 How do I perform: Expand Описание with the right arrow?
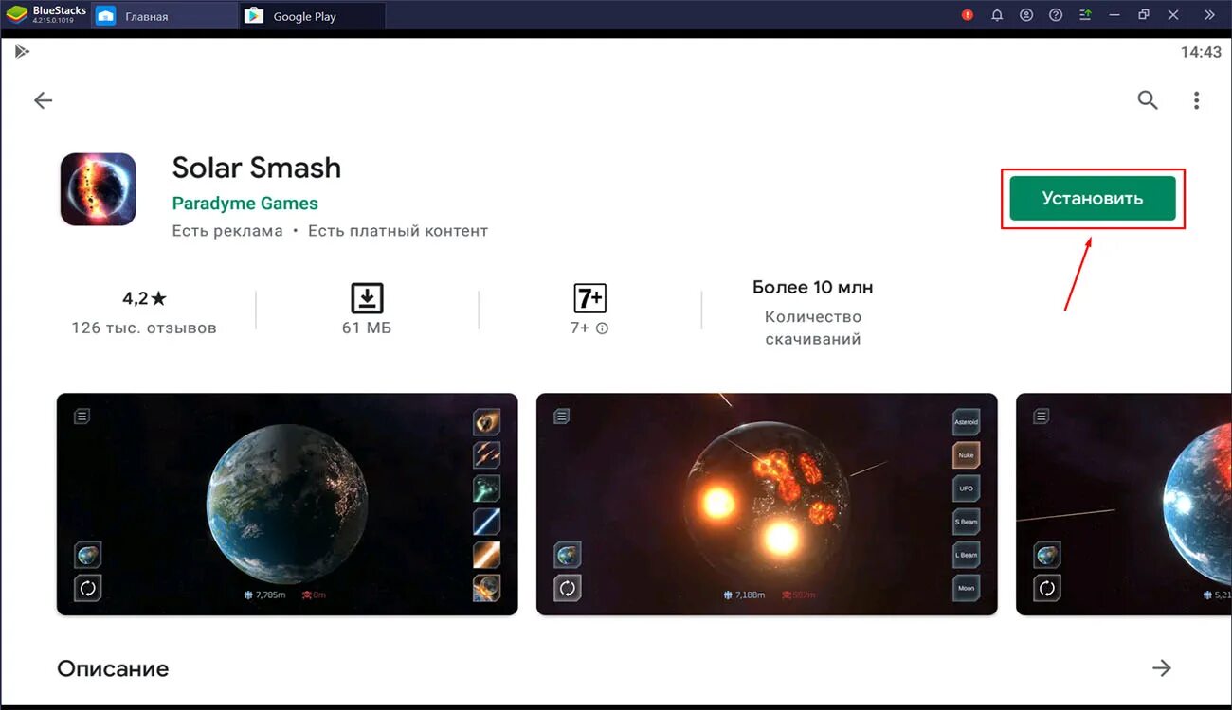tap(1162, 668)
